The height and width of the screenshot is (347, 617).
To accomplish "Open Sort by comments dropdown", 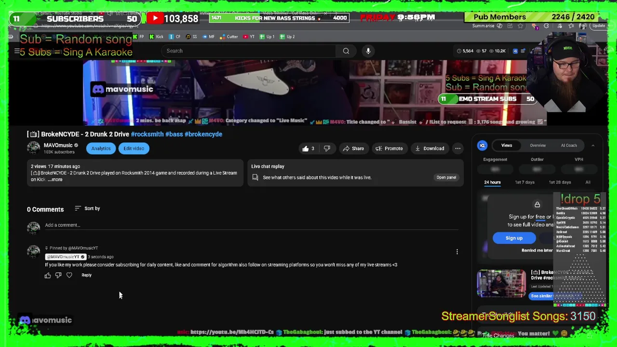I will coord(87,209).
